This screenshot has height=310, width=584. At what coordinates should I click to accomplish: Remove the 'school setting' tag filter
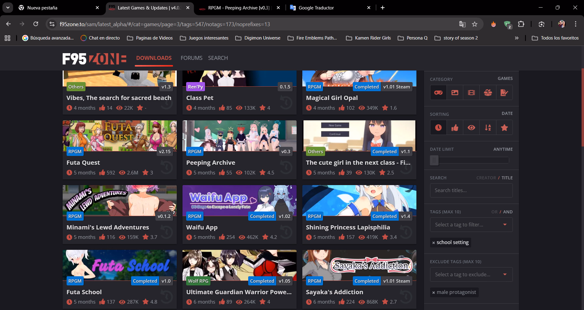[433, 243]
